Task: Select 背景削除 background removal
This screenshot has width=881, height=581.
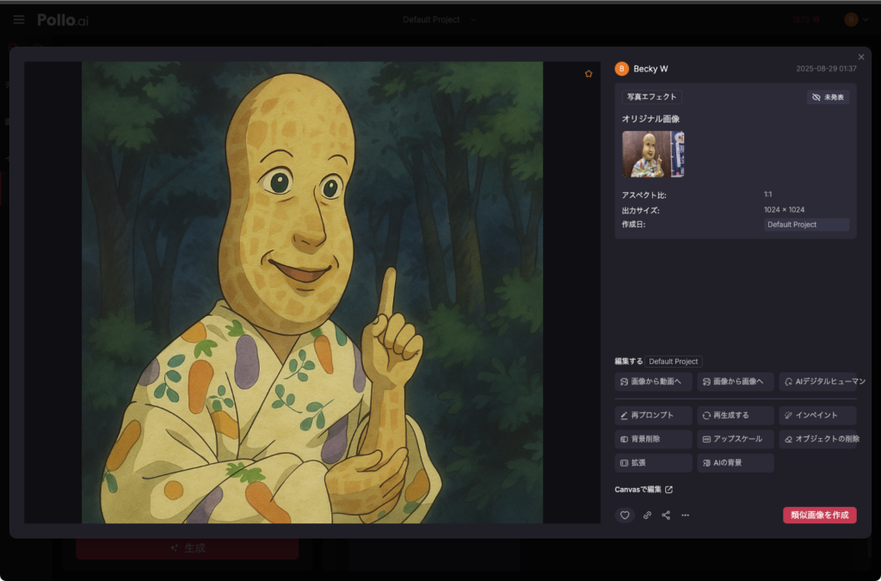Action: [x=653, y=439]
